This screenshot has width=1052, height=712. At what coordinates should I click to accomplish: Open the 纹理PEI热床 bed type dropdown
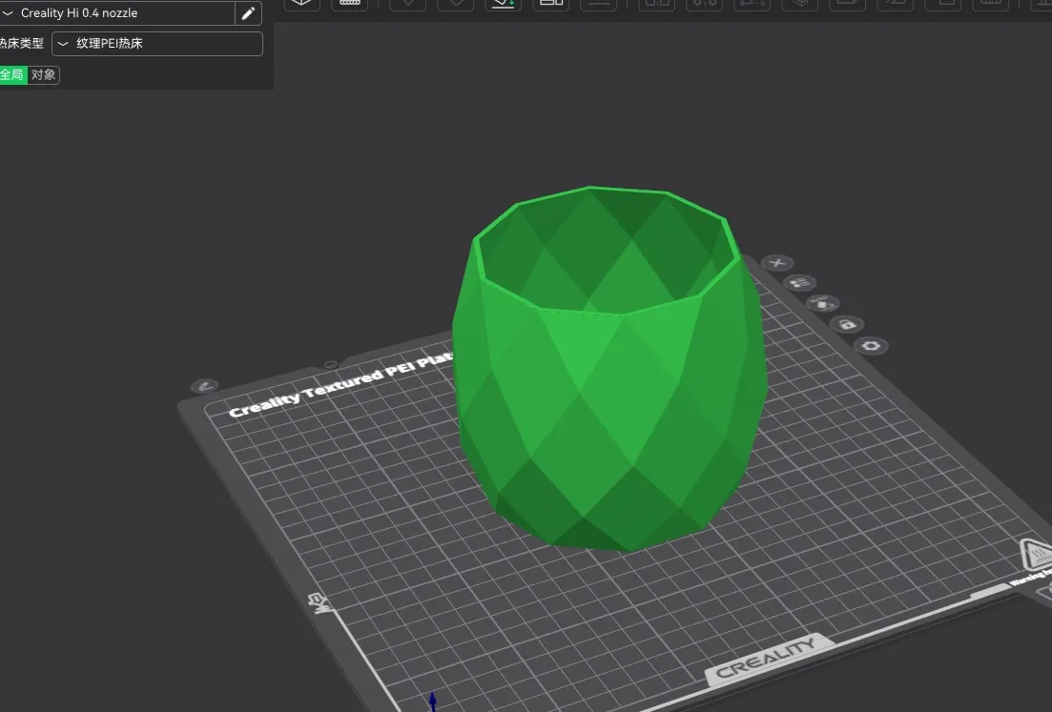(157, 44)
